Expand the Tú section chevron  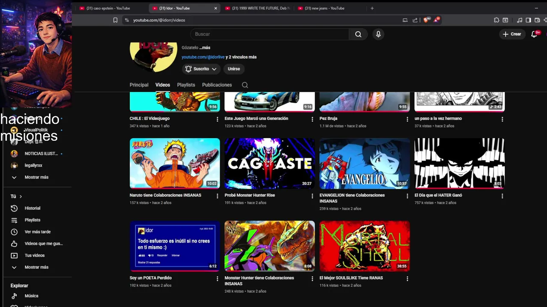(x=21, y=197)
